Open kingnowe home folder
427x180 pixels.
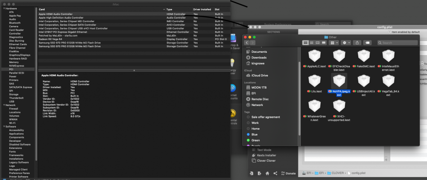(x=255, y=63)
